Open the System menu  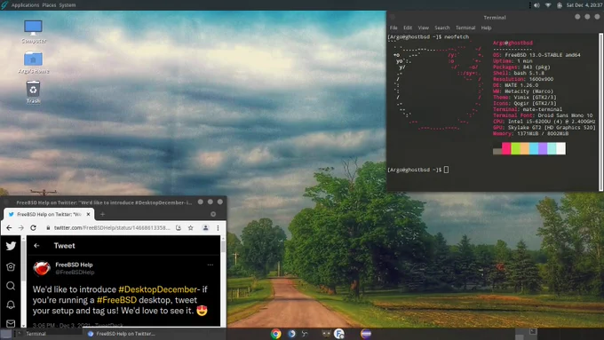tap(68, 5)
